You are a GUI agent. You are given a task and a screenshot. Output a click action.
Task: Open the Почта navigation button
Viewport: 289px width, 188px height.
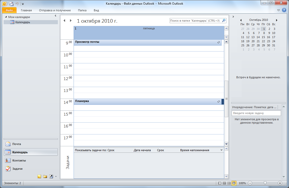pyautogui.click(x=30, y=144)
